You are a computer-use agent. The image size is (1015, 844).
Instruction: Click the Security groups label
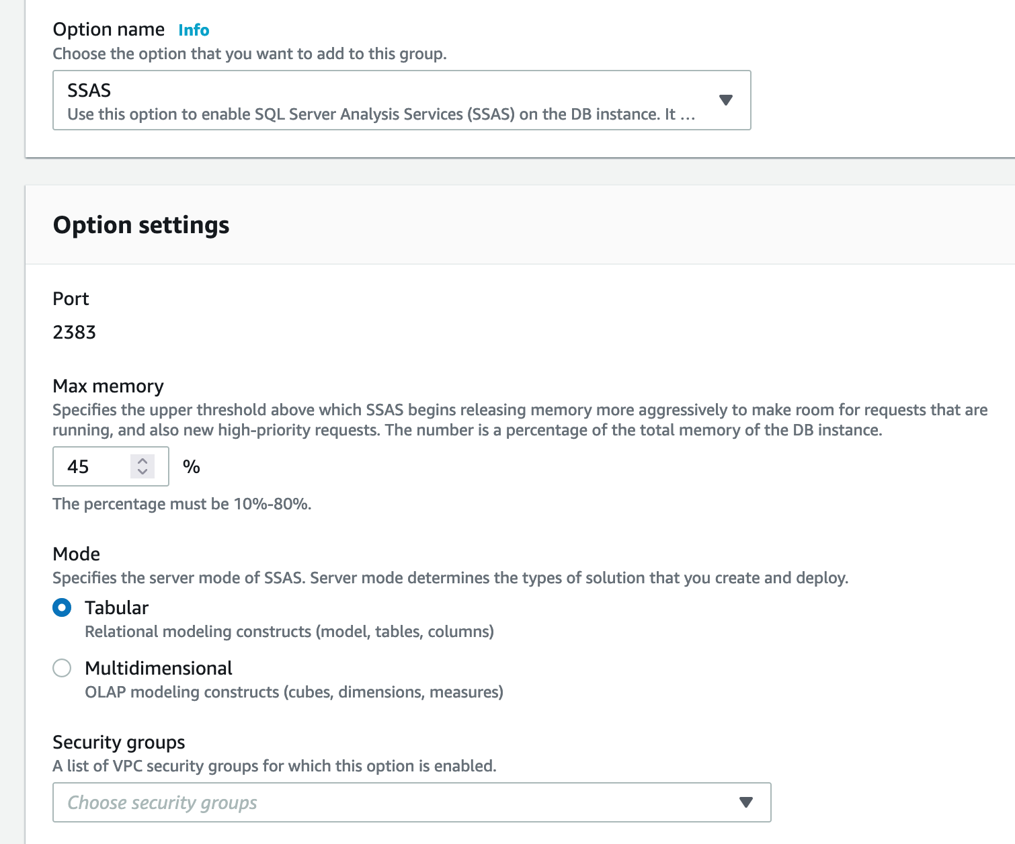[119, 742]
